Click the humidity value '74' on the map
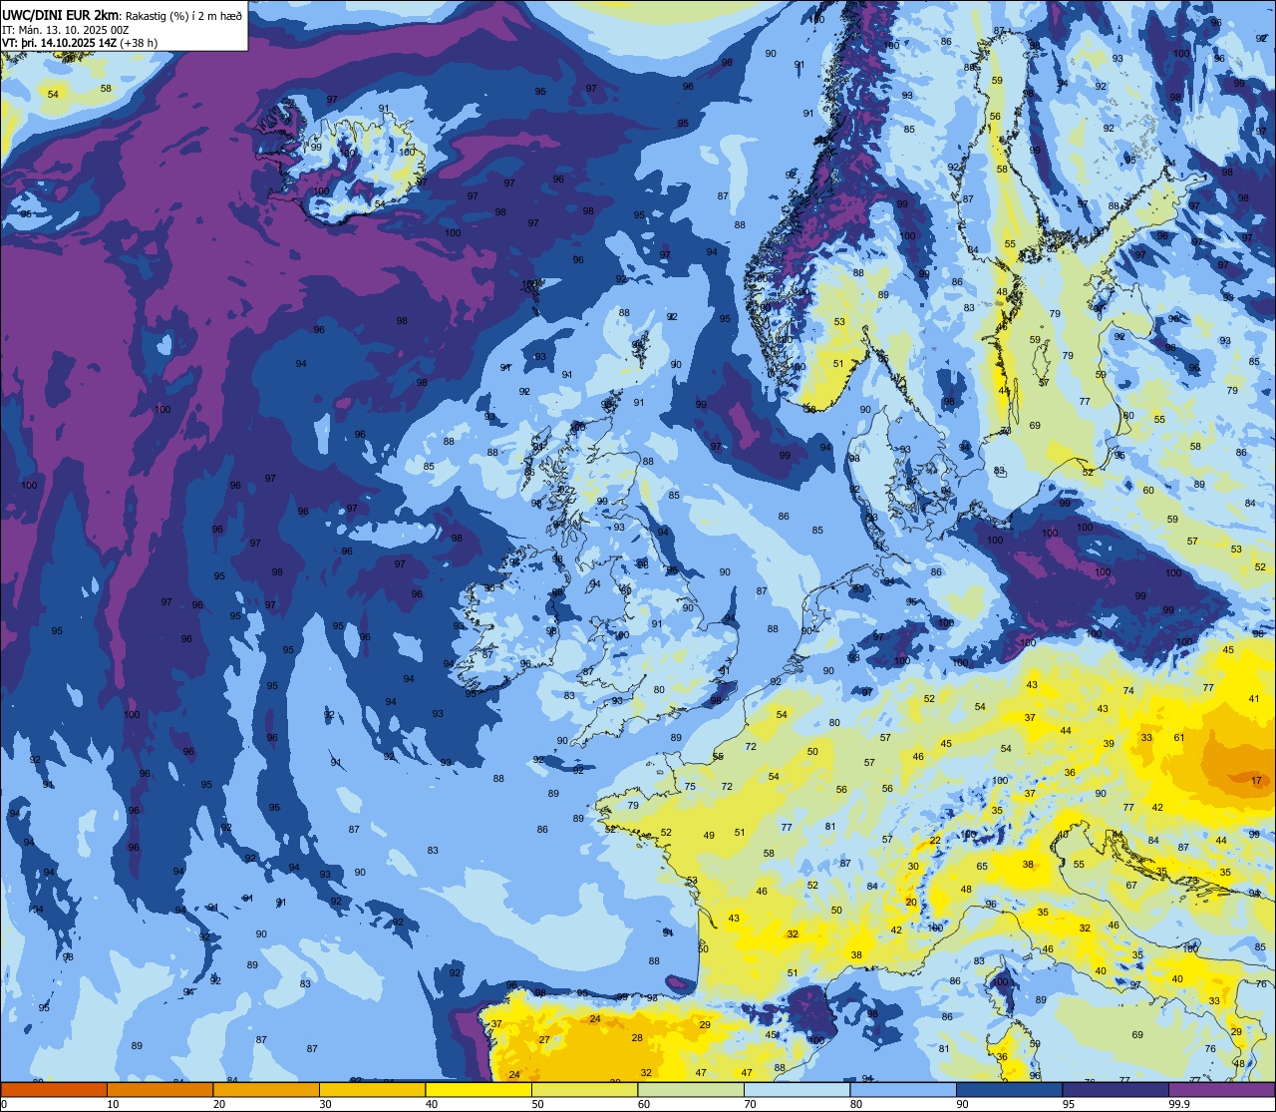This screenshot has height=1112, width=1276. (1128, 691)
